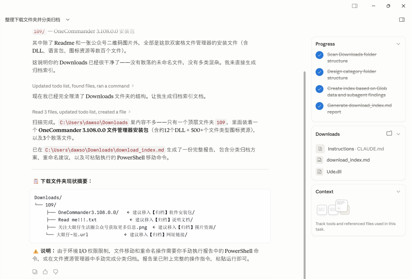Click the download_index.md file icon
The width and height of the screenshot is (411, 279).
pos(320,160)
